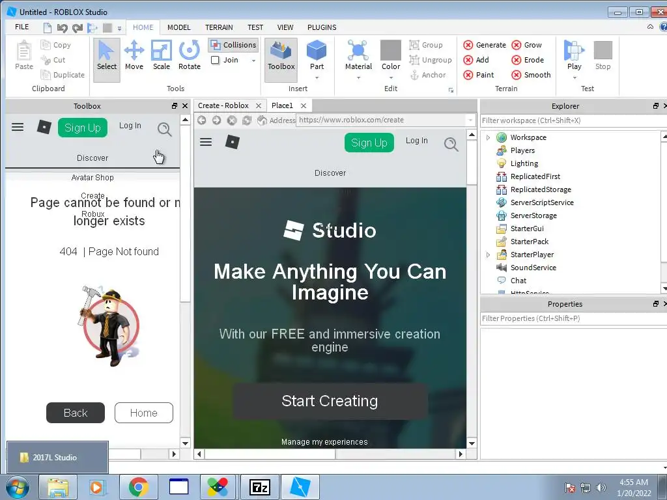
Task: Click the Copy clipboard button
Action: click(56, 45)
